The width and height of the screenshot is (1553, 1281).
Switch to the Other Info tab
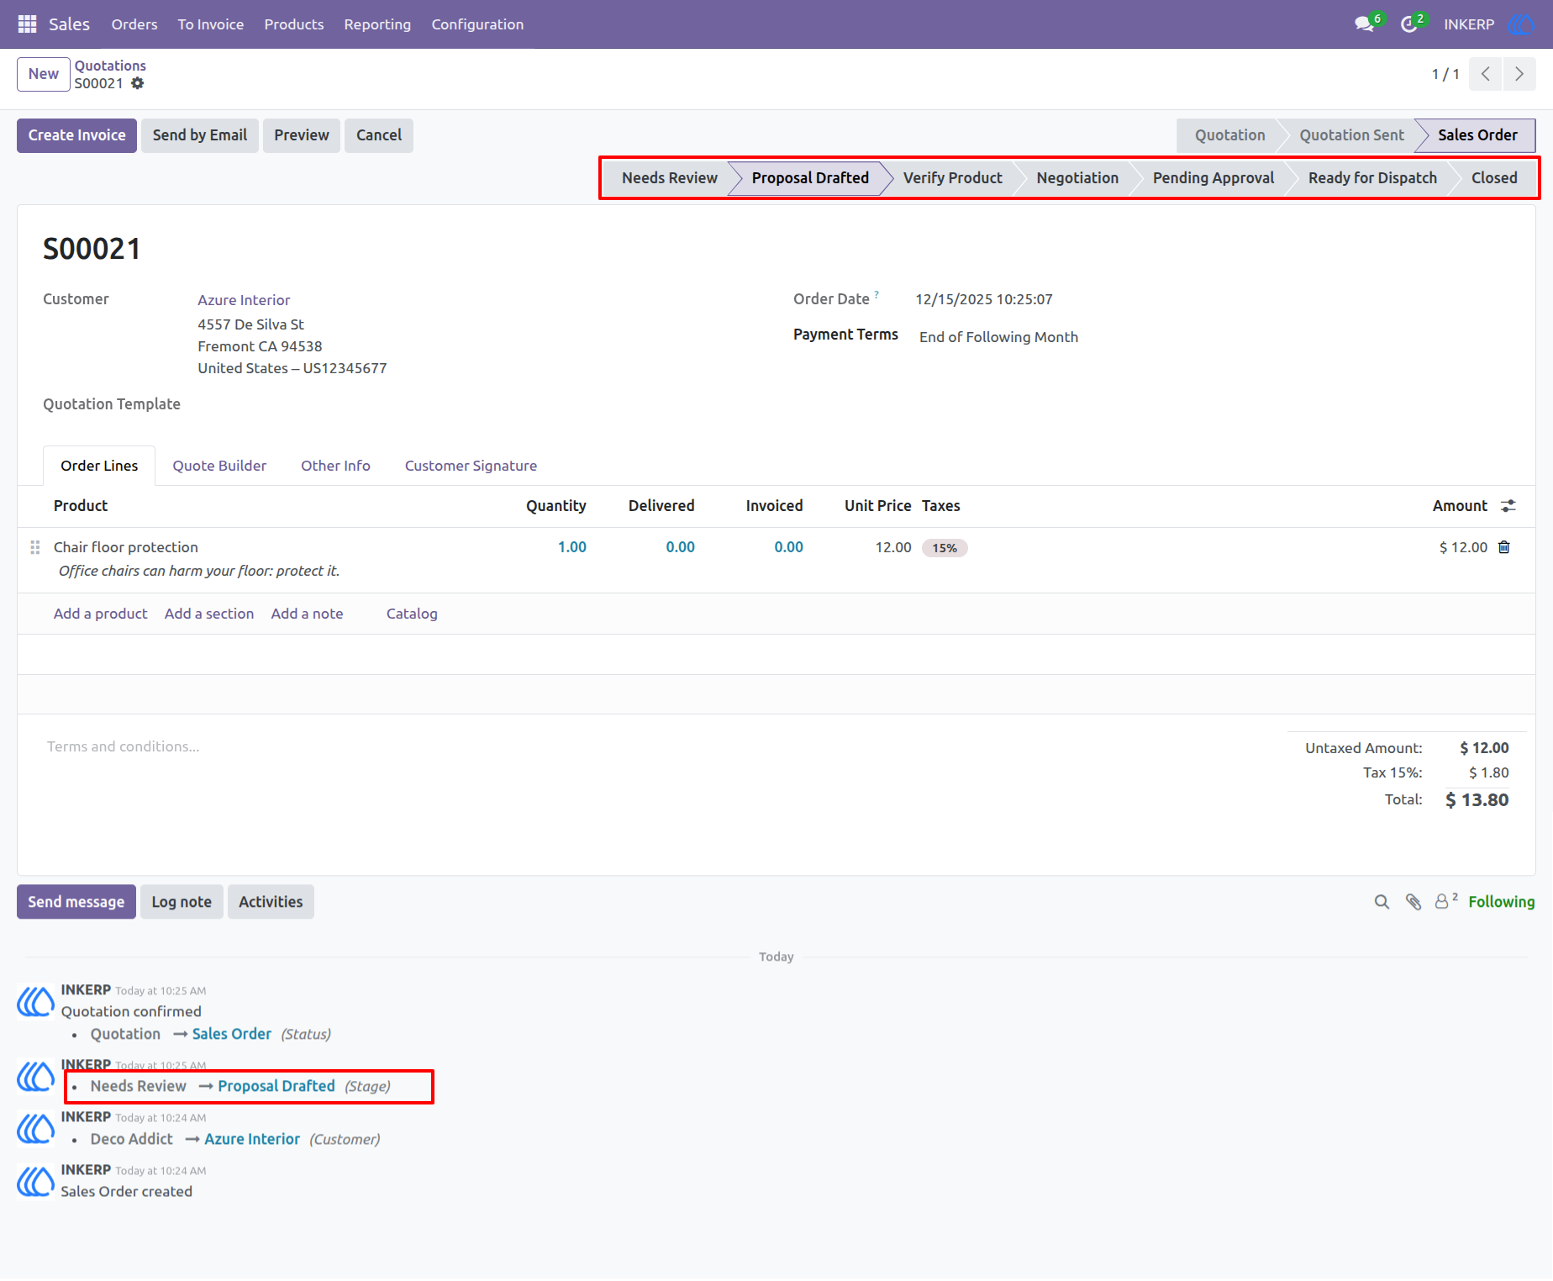pyautogui.click(x=335, y=466)
